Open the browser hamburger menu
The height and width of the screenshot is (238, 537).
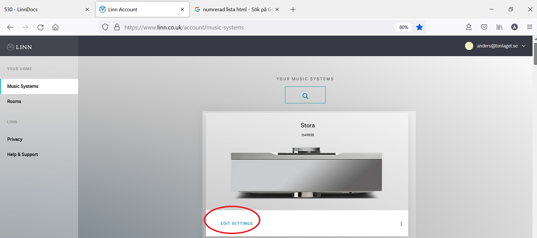530,27
